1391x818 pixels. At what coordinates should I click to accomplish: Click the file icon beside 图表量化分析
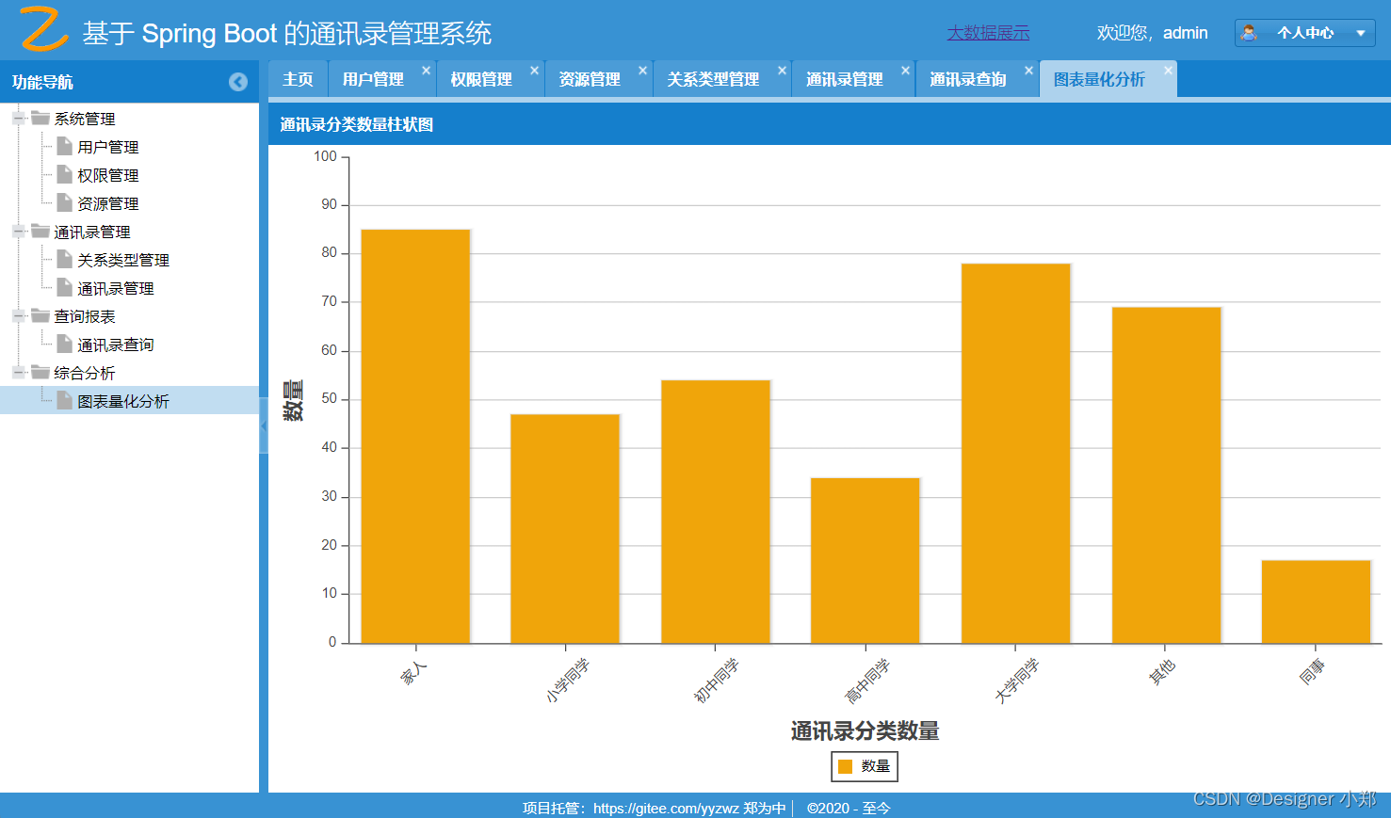(64, 400)
